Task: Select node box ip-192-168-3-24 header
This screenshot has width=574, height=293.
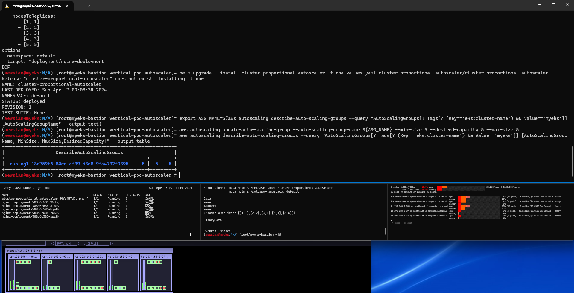Action: pyautogui.click(x=155, y=257)
